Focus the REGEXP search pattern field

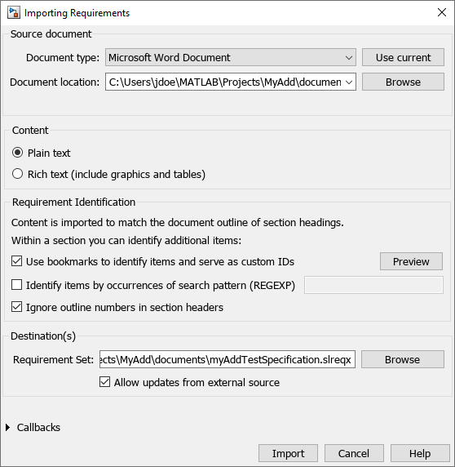(x=373, y=285)
